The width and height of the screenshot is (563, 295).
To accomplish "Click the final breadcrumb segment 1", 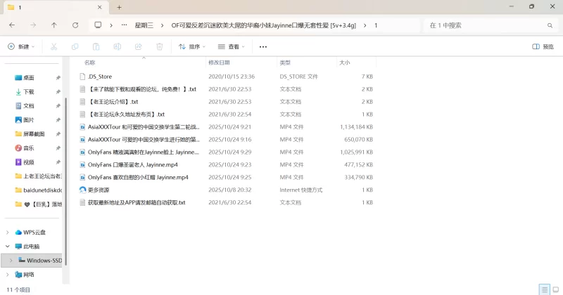I will tap(376, 25).
